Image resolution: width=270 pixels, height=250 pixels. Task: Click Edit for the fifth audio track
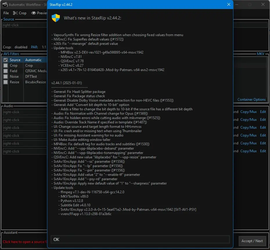[x=263, y=143]
